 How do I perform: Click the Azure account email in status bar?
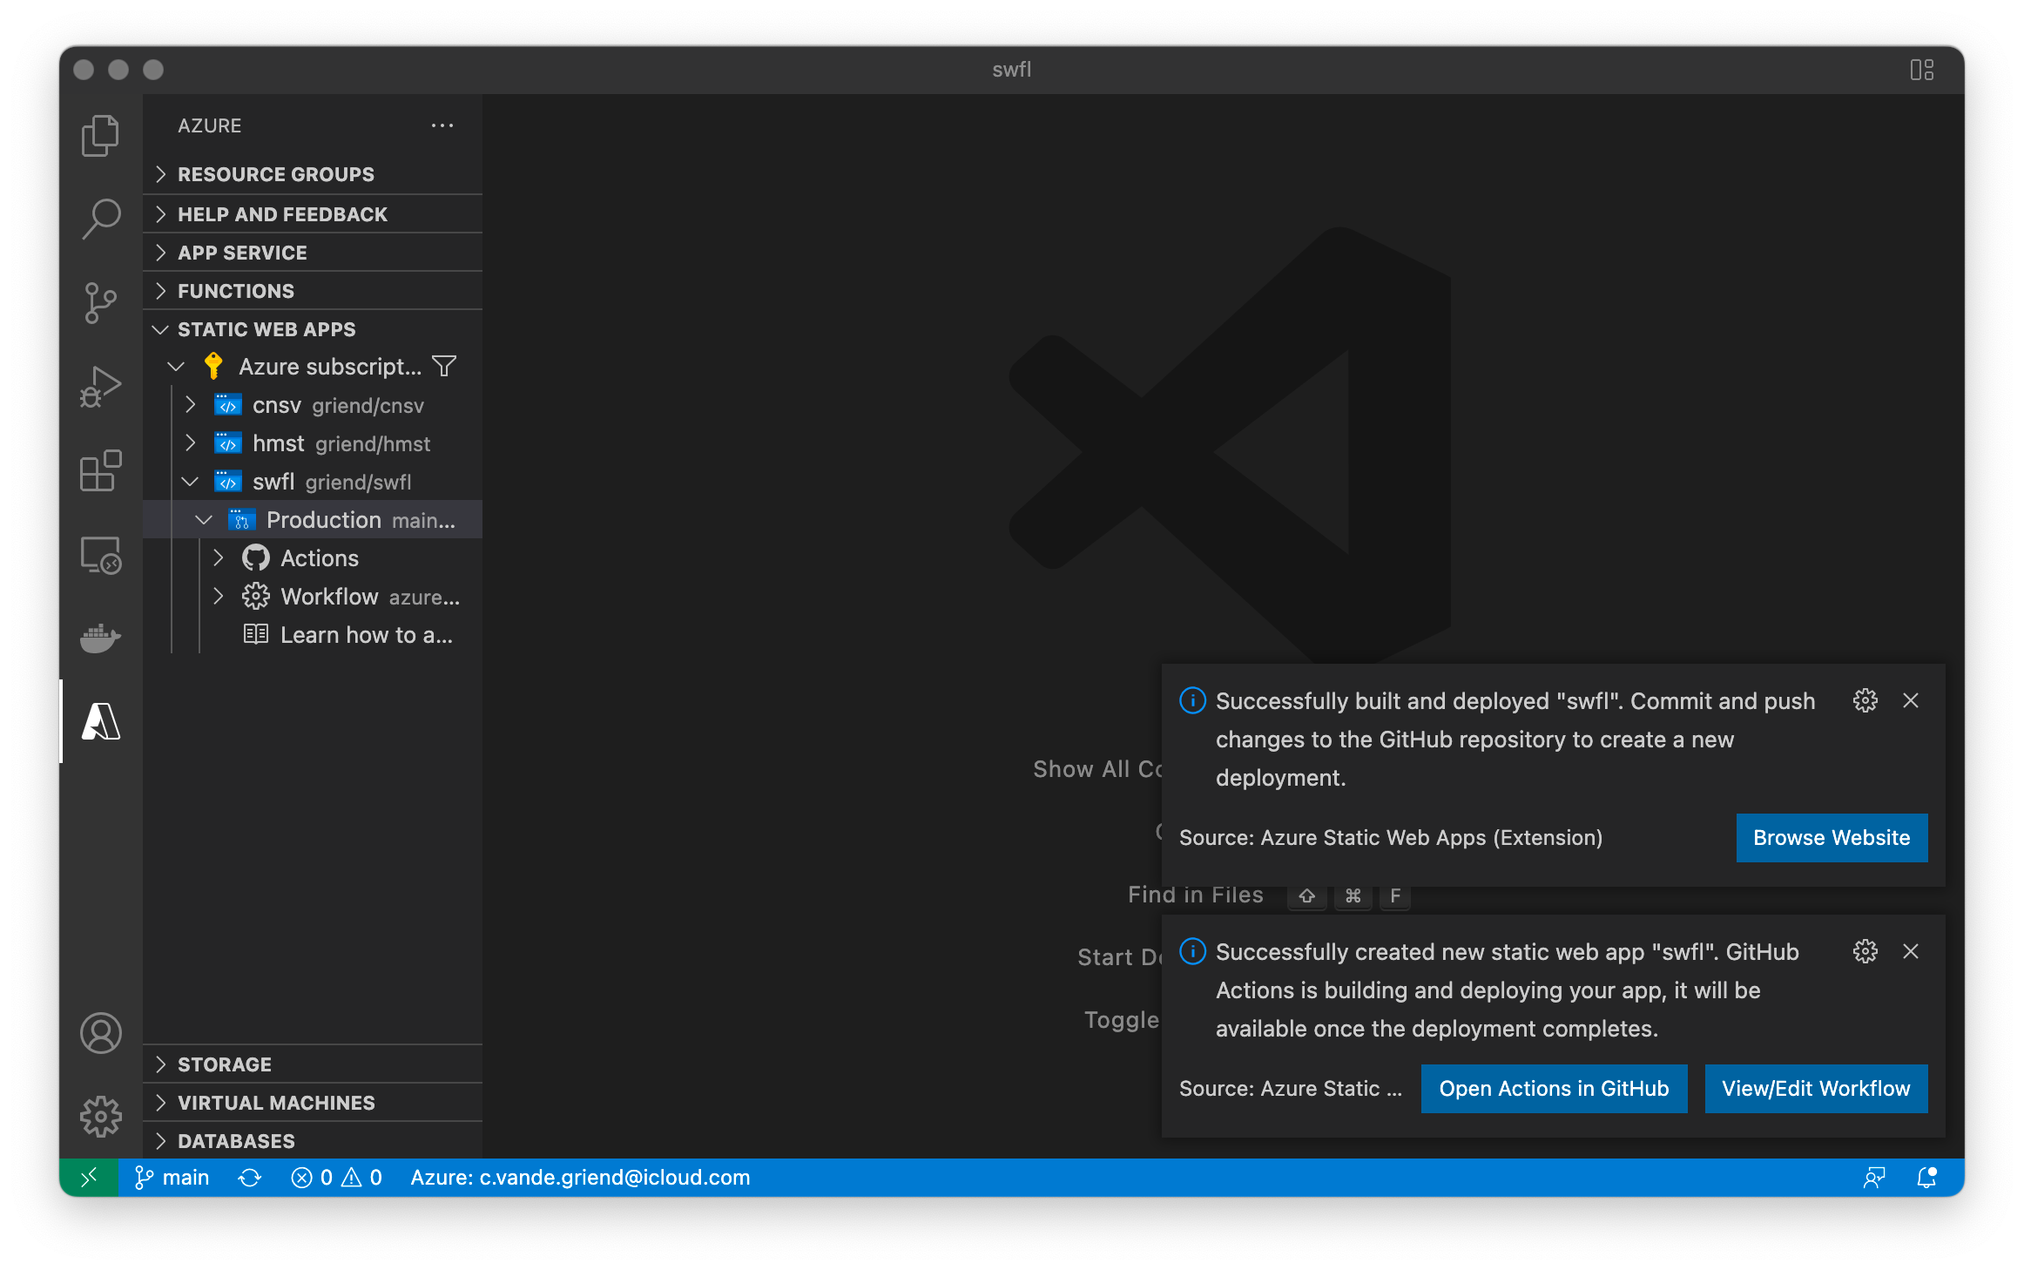pos(580,1178)
